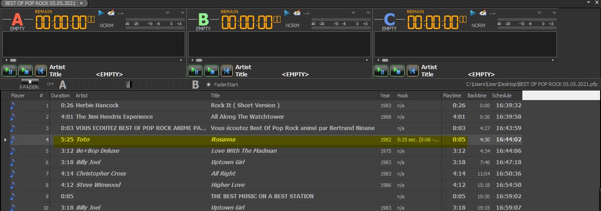This screenshot has height=211, width=601.
Task: Open the rightmost dropdown triangle on deck C
Action: [553, 13]
